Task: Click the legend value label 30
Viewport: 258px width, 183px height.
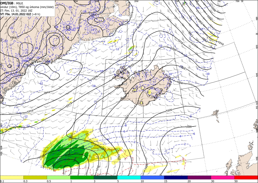Action: (x=213, y=181)
